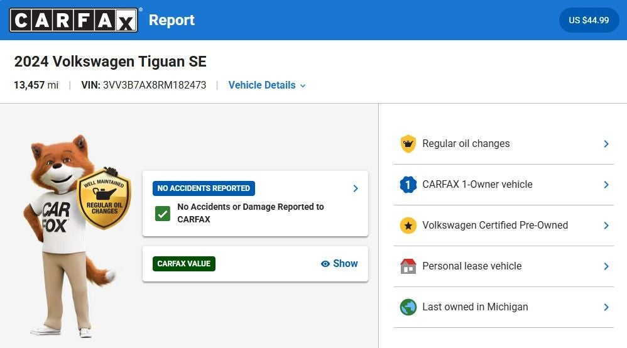Viewport: 627px width, 348px height.
Task: Click the globe icon for Michigan
Action: pyautogui.click(x=408, y=307)
